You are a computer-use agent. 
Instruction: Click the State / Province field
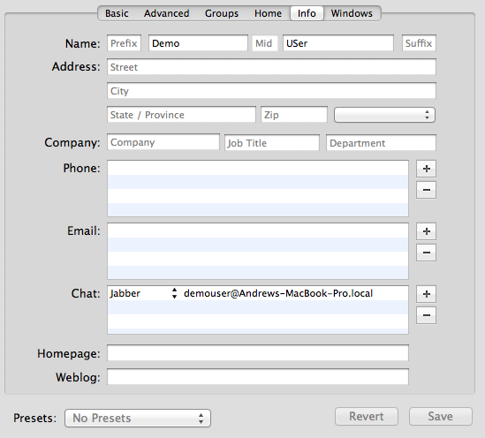[x=181, y=115]
